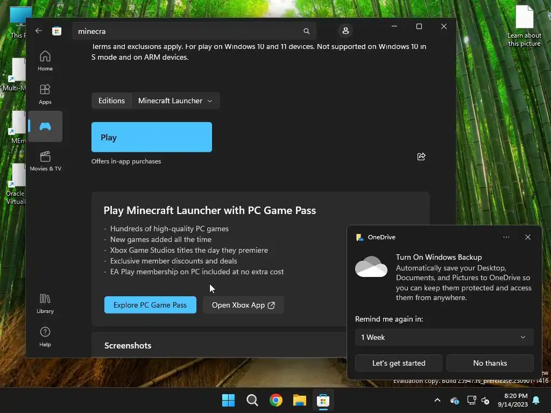This screenshot has height=413, width=551.
Task: Click 'Turn On Windows Backup' title
Action: 439,257
